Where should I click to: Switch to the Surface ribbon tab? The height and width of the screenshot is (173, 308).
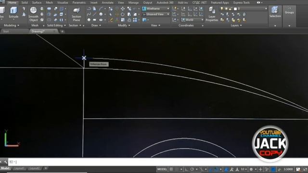coord(37,2)
